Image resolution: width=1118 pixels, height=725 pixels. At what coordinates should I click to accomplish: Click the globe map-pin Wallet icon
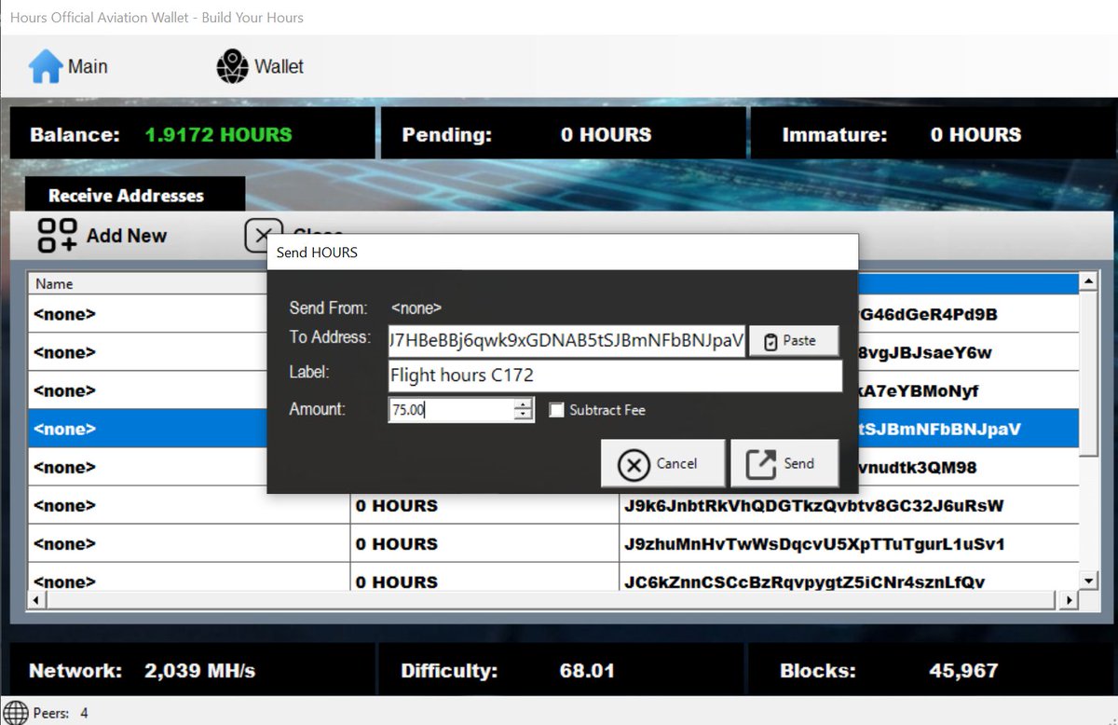[x=233, y=66]
